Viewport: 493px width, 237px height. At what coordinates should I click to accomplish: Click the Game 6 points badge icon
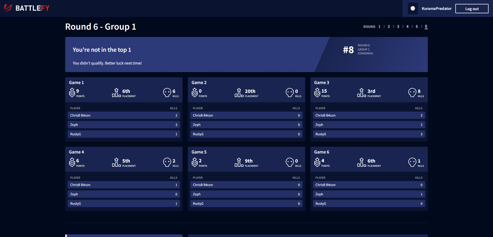coord(317,163)
